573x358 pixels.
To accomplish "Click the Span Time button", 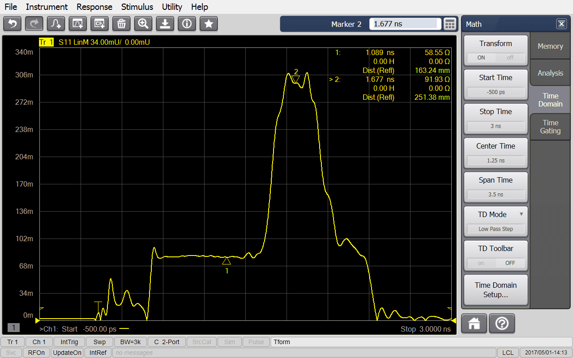I will (x=496, y=180).
